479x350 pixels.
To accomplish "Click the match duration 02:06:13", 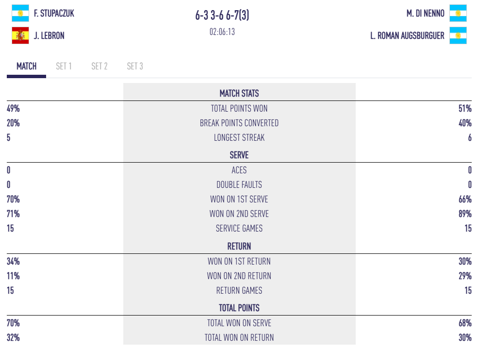I will point(222,32).
